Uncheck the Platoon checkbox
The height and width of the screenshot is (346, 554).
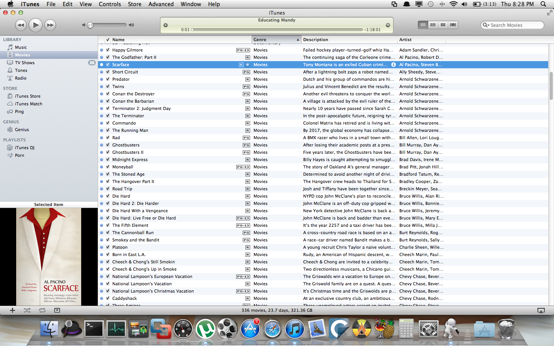tap(108, 247)
